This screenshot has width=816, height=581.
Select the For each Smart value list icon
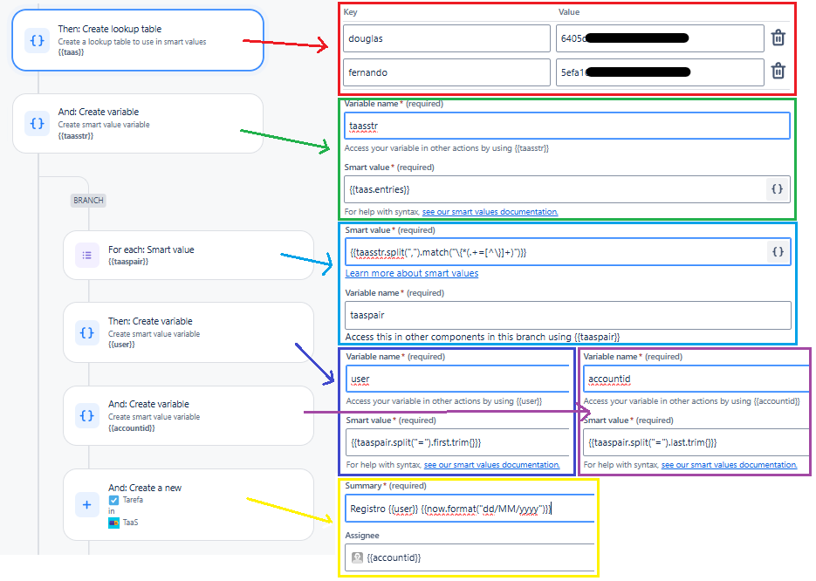[x=86, y=255]
